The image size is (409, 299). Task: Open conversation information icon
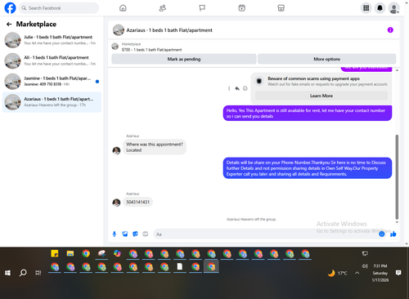[390, 30]
